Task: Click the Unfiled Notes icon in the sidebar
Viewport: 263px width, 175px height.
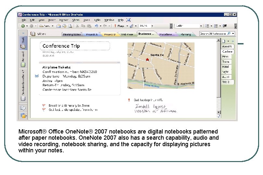Action: (23, 108)
